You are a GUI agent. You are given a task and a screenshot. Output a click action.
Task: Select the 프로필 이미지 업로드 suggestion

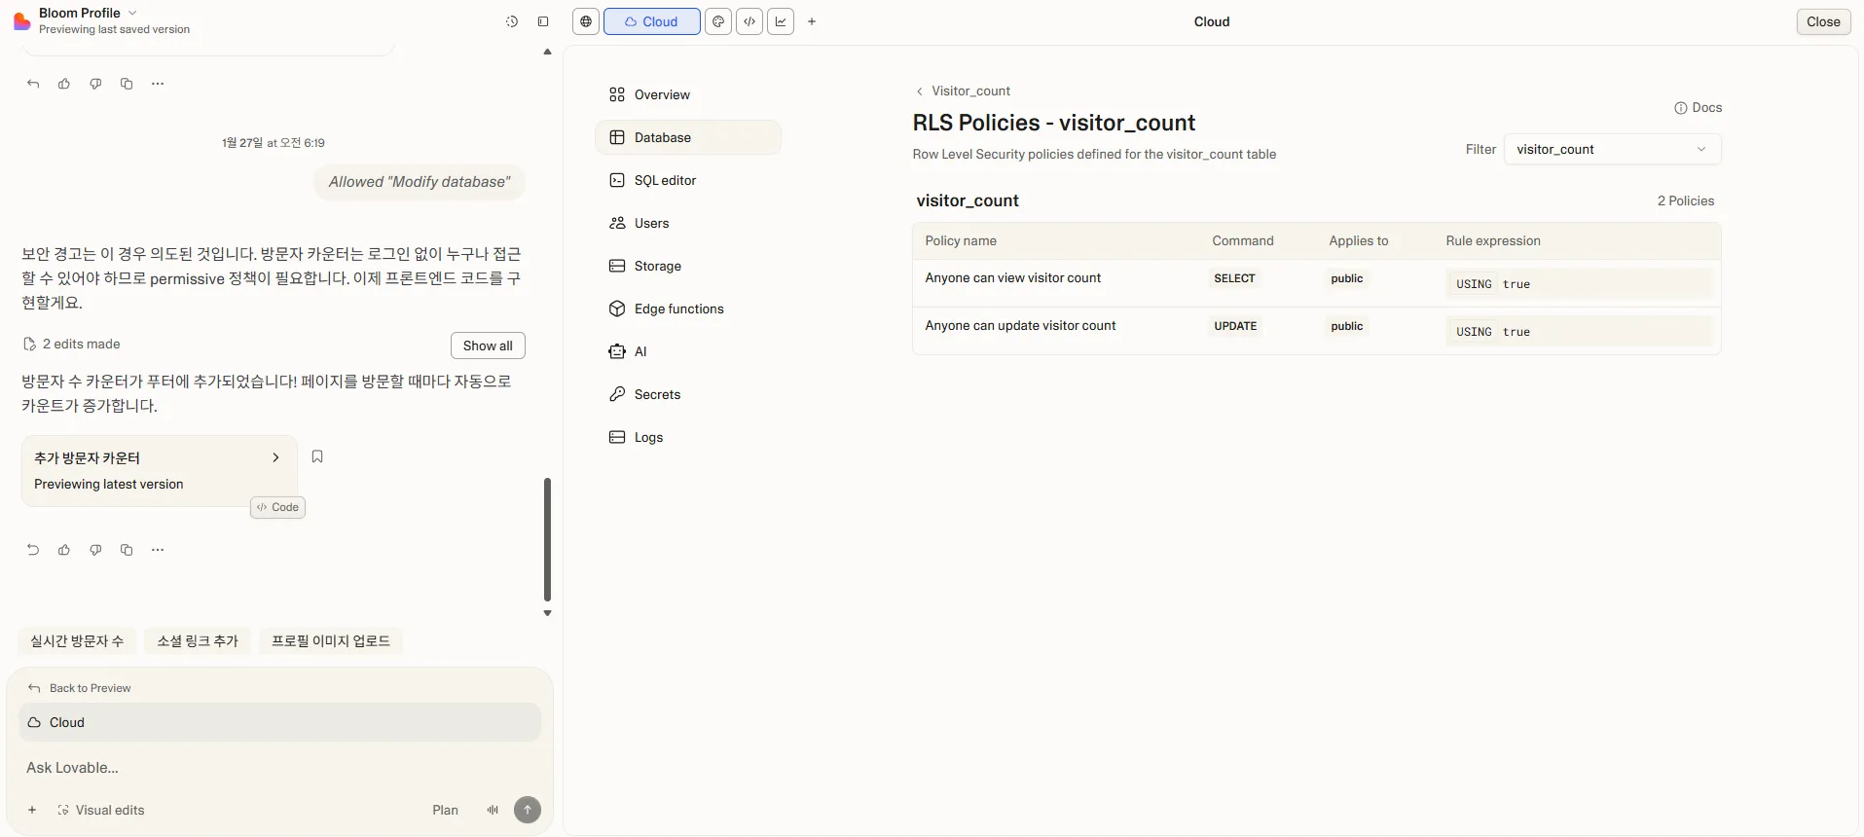pyautogui.click(x=331, y=640)
